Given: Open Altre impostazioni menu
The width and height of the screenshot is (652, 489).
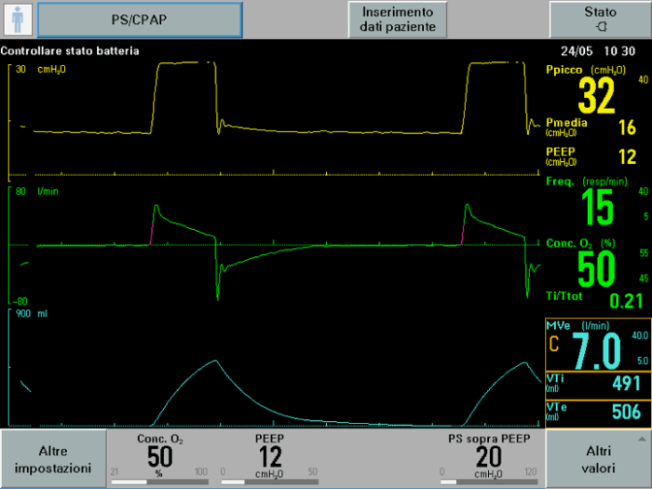Looking at the screenshot, I should coord(51,459).
